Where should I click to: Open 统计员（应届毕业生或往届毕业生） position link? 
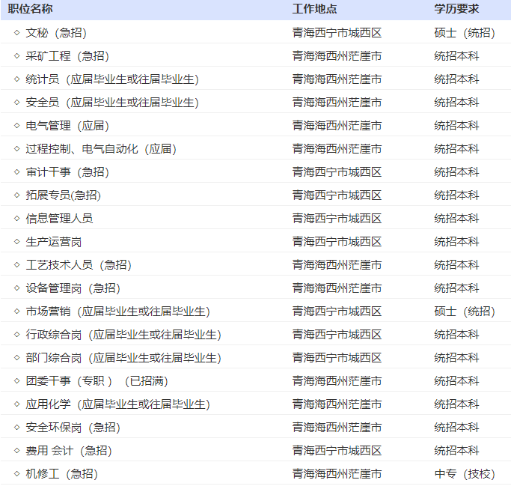click(112, 79)
